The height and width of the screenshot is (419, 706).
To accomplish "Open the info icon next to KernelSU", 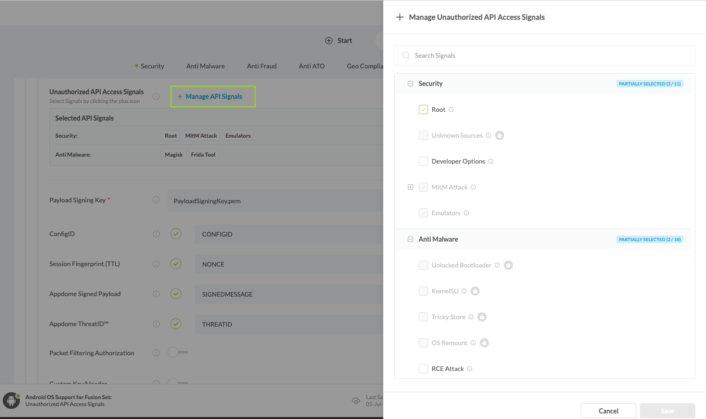I will tap(464, 291).
